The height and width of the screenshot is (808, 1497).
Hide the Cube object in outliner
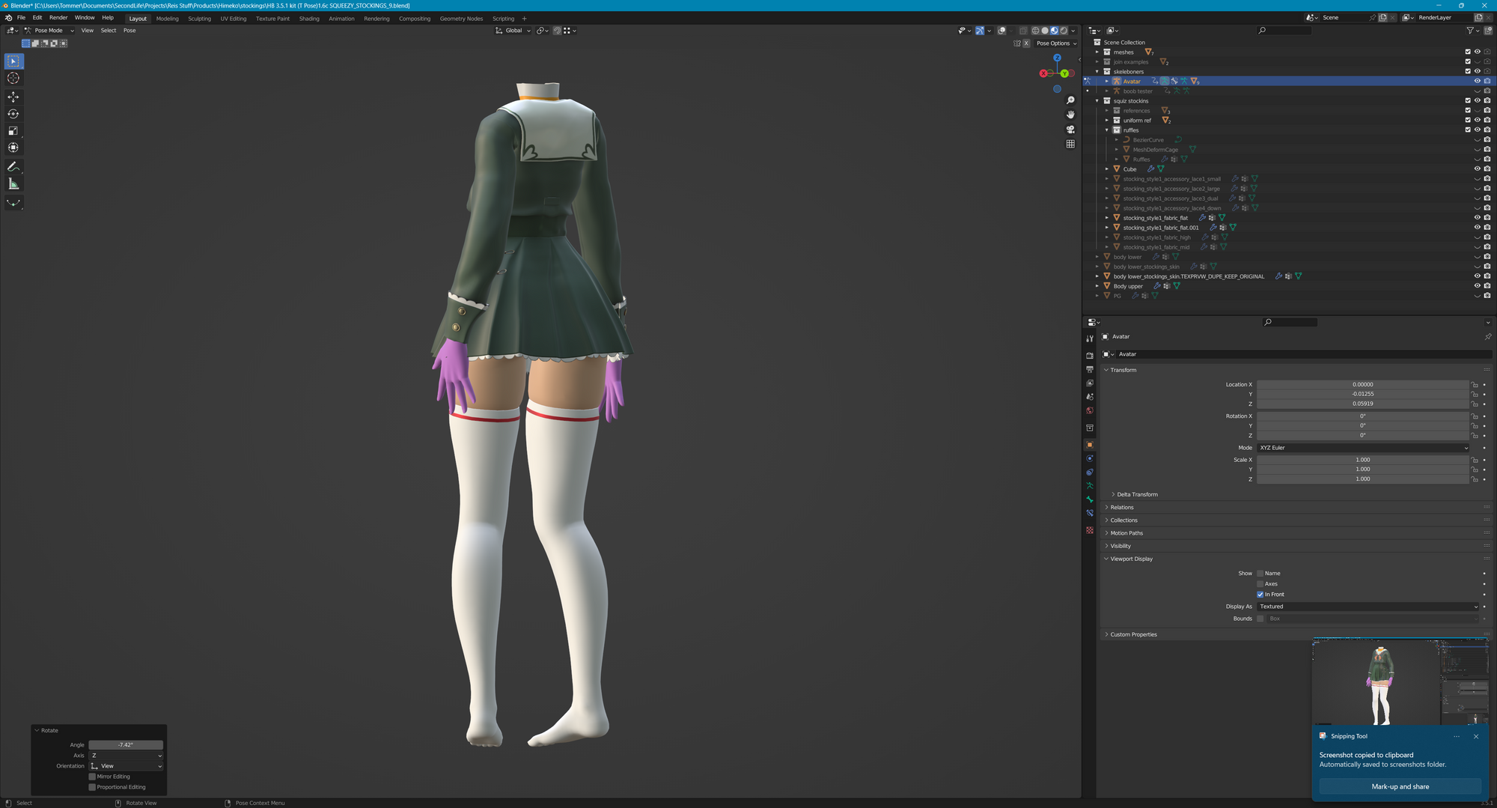pos(1477,169)
